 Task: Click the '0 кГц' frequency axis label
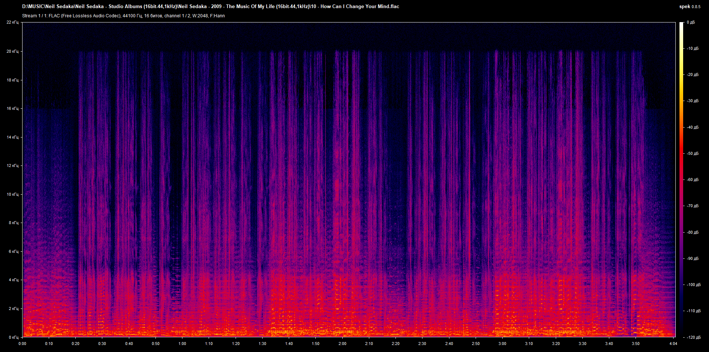[14, 337]
